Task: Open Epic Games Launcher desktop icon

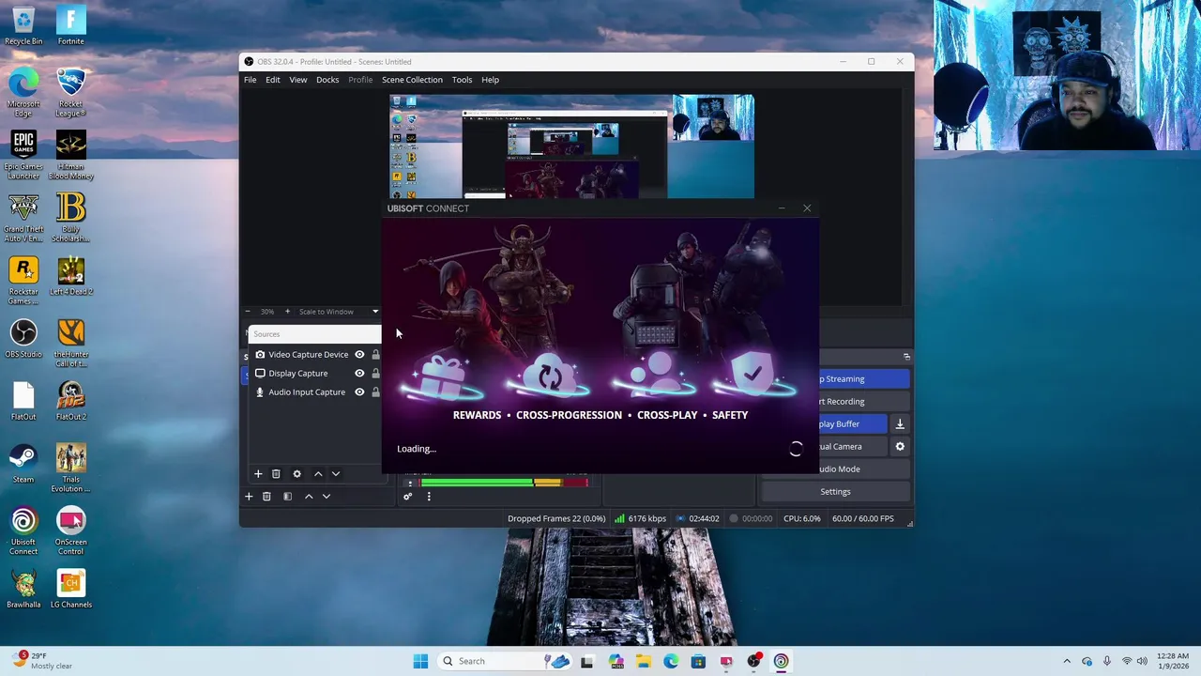Action: 23,155
